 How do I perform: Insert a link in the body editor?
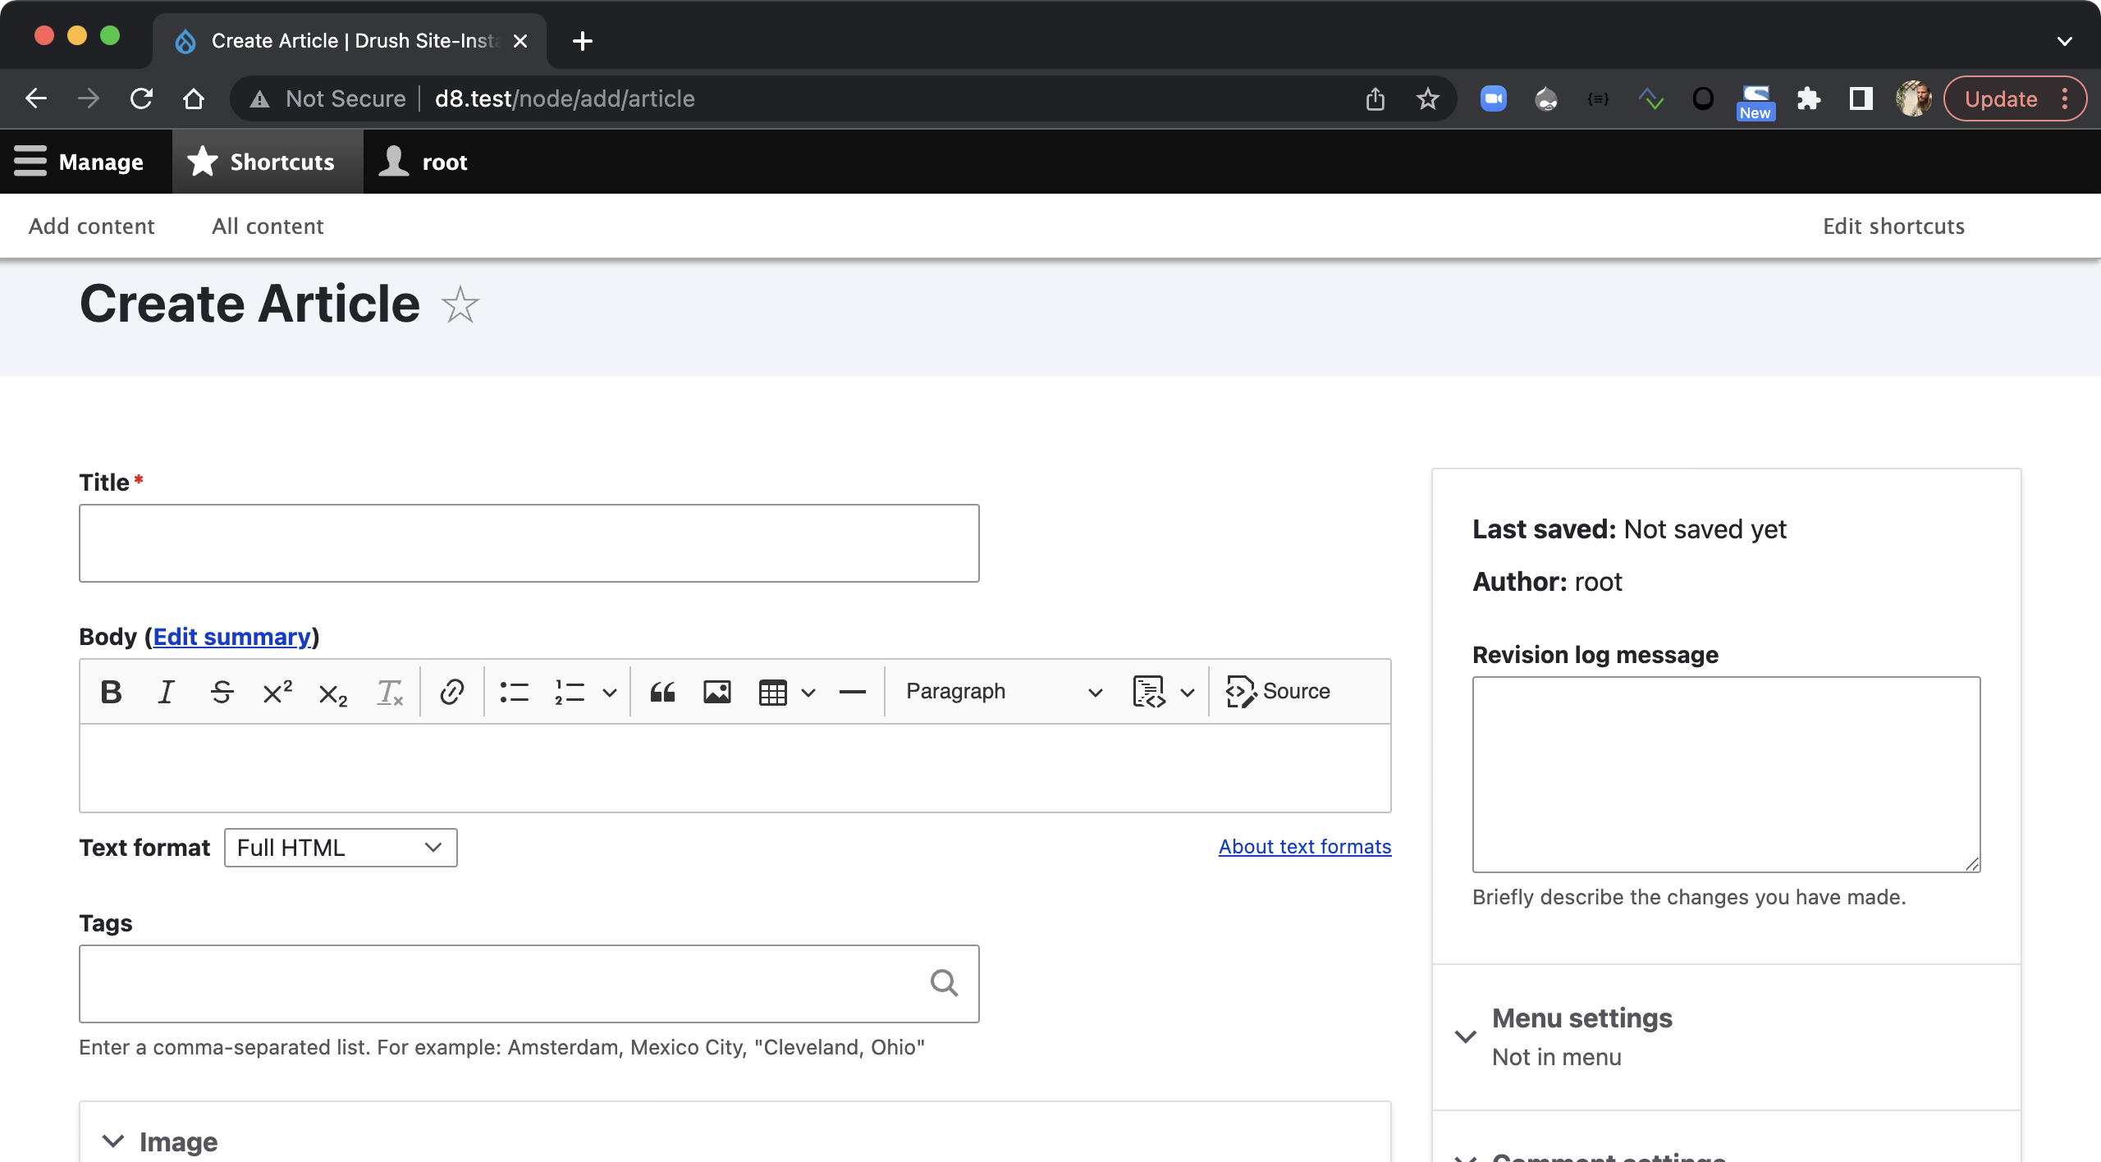451,692
